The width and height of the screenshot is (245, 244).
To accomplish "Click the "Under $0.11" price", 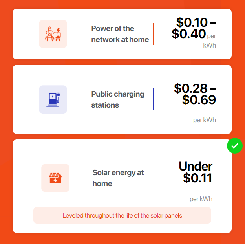I will click(x=196, y=172).
